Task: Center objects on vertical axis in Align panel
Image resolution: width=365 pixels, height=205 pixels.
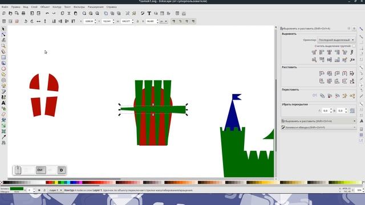Action: pyautogui.click(x=330, y=52)
